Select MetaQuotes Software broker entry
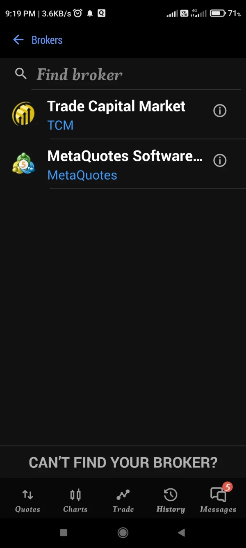 coord(123,164)
